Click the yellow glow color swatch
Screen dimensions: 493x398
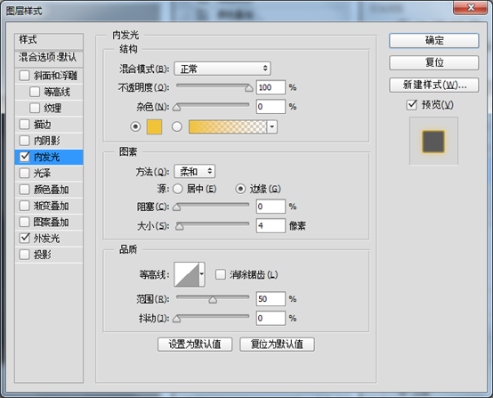point(154,126)
